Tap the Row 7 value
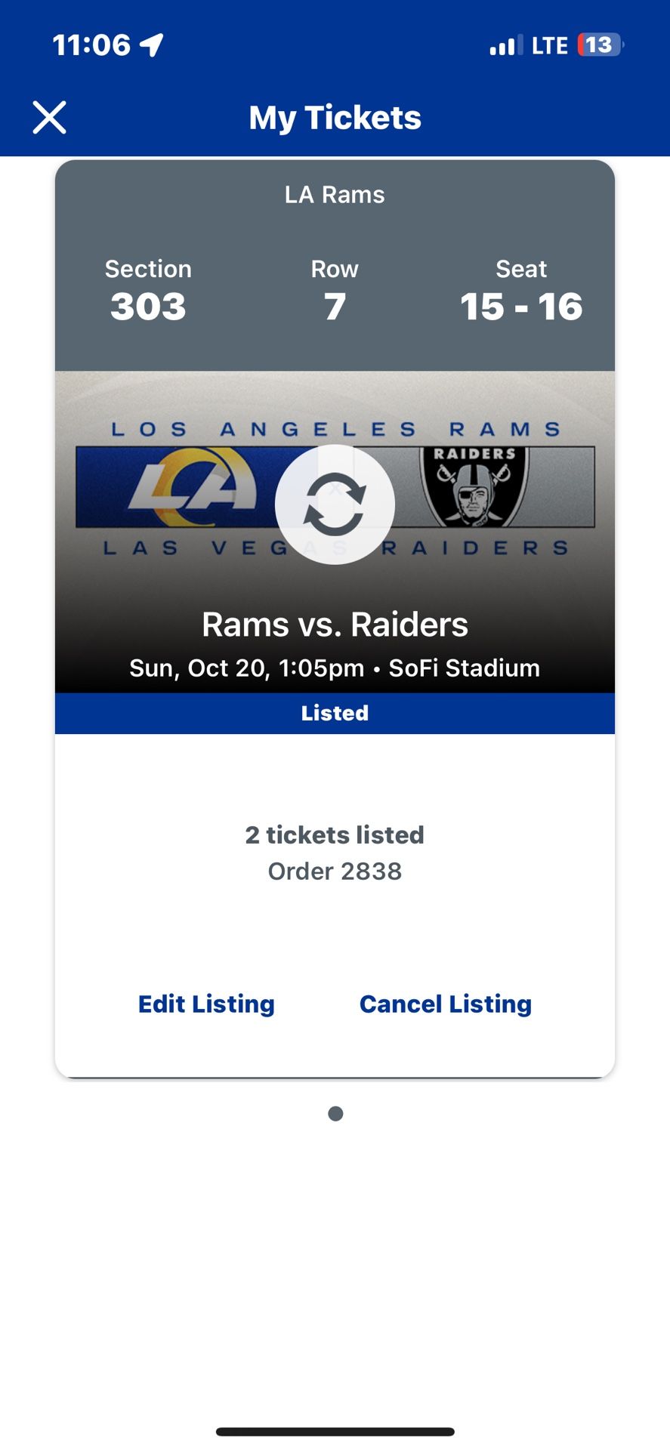The image size is (670, 1450). coord(335,306)
